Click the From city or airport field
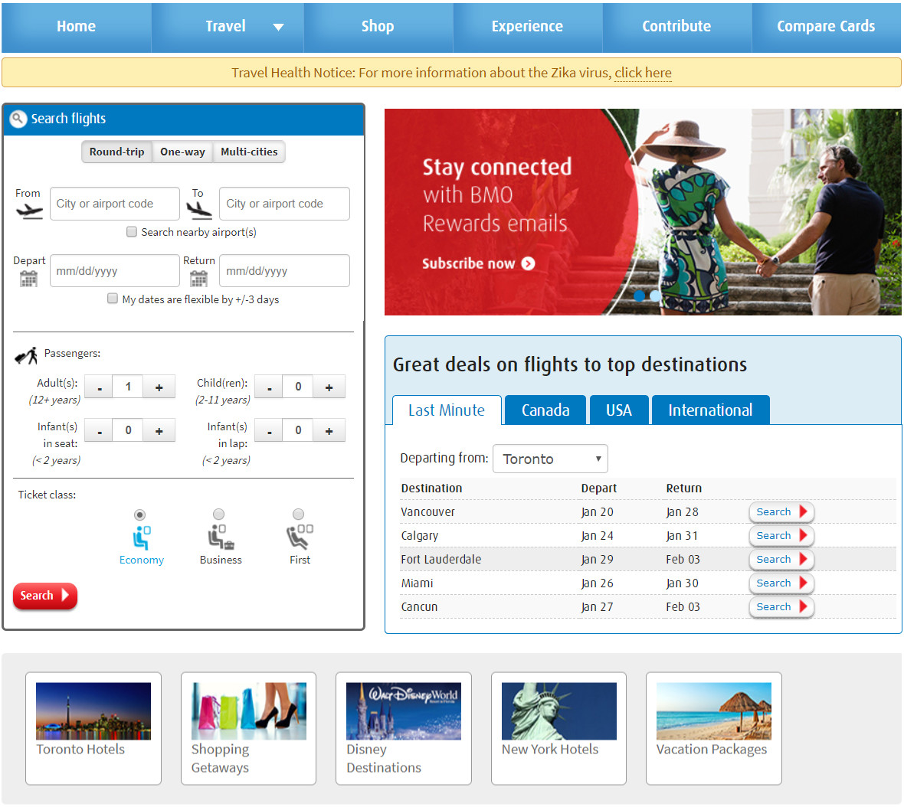This screenshot has height=807, width=904. 115,204
